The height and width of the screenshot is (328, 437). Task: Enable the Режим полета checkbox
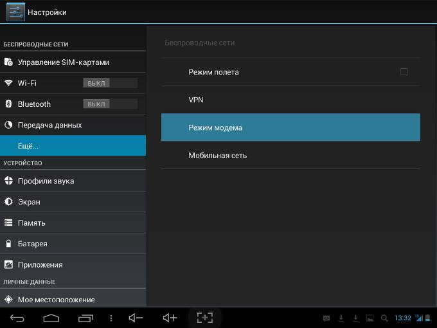pyautogui.click(x=404, y=72)
